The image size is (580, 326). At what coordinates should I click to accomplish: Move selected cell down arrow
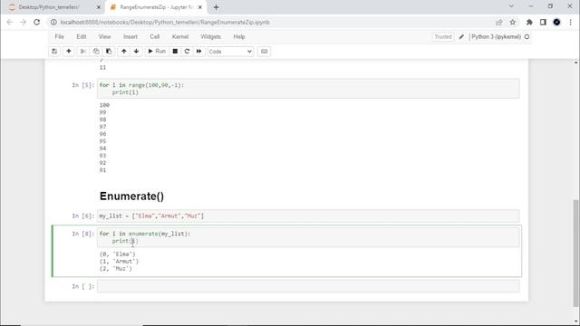tap(137, 52)
